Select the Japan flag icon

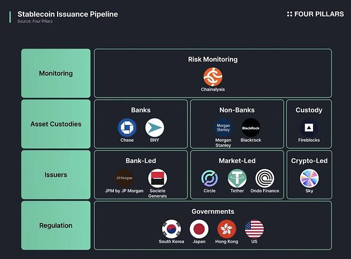[x=199, y=229]
